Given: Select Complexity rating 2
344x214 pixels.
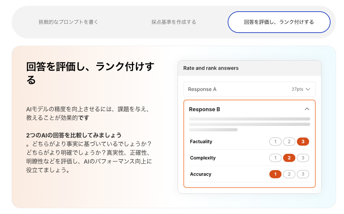Looking at the screenshot, I should [289, 158].
